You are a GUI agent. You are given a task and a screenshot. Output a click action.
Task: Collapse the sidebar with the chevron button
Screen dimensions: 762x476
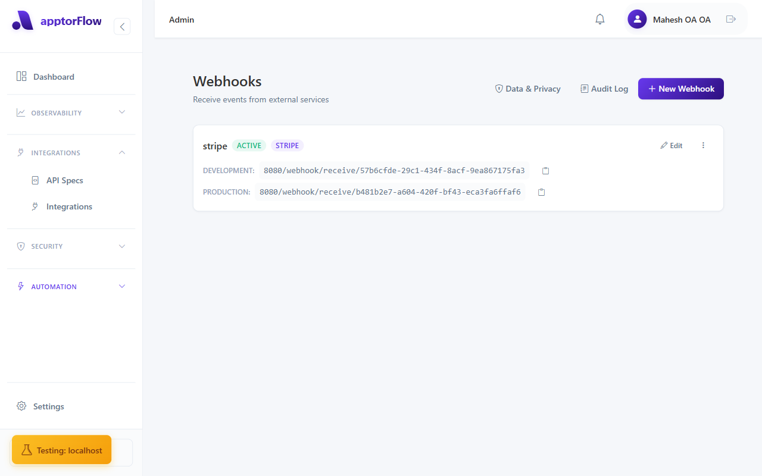coord(122,26)
